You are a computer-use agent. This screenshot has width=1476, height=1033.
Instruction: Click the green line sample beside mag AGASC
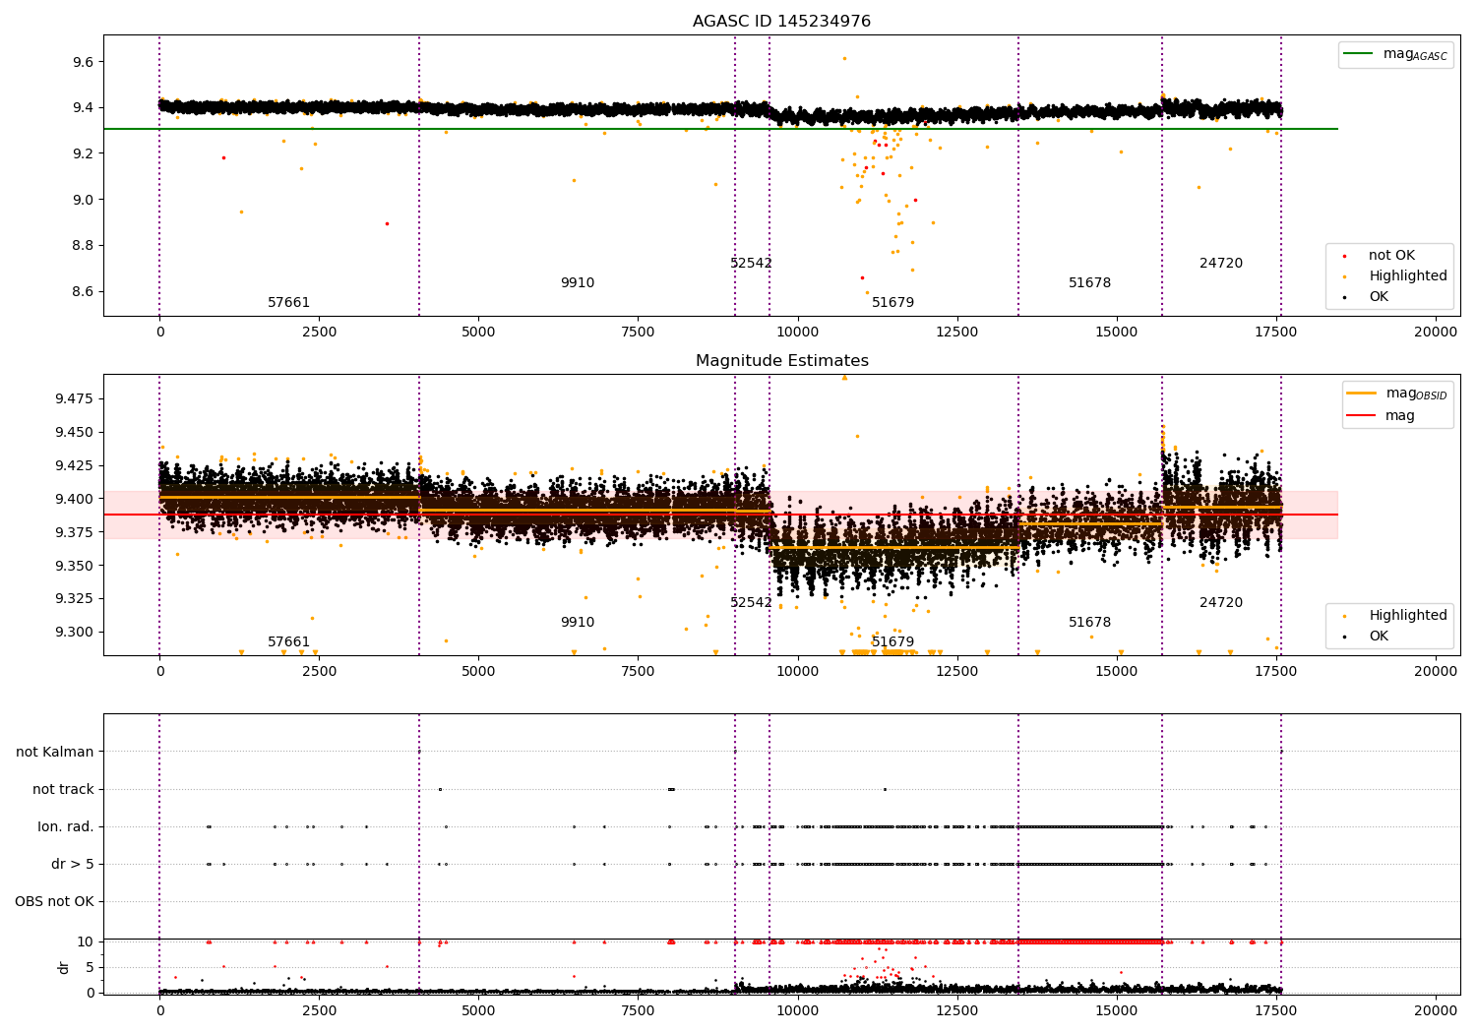point(1359,54)
